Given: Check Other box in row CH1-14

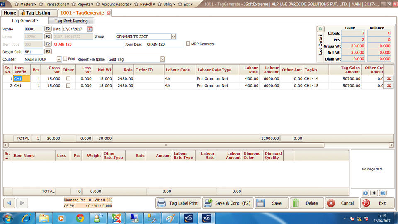Looking at the screenshot, I should pos(68,79).
